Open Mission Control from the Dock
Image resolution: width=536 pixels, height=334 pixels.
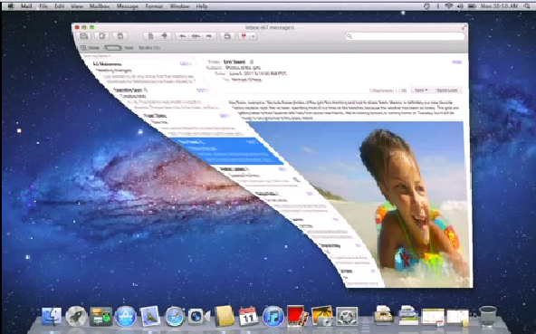[x=100, y=316]
